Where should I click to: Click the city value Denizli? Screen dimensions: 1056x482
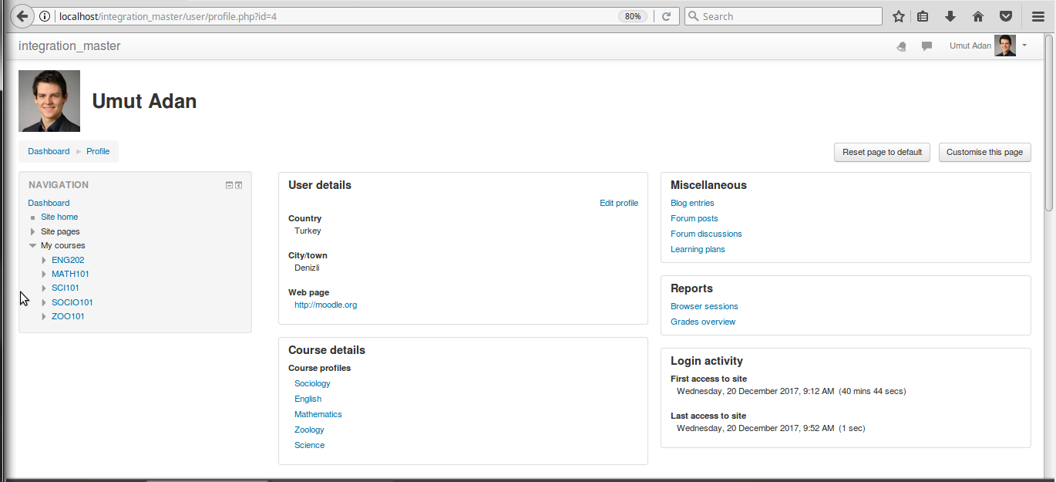pyautogui.click(x=307, y=268)
